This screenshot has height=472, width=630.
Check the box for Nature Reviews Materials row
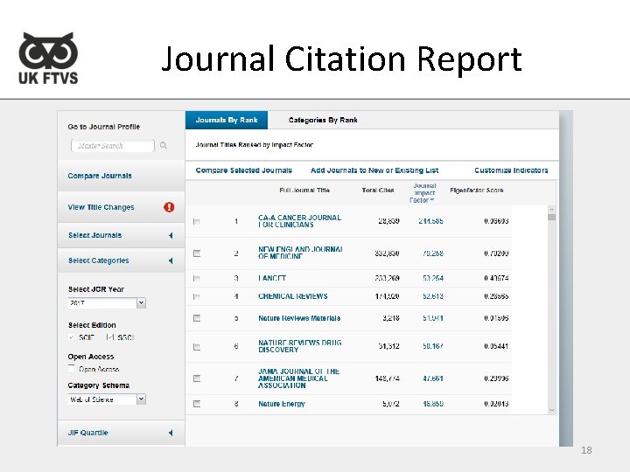[x=197, y=318]
